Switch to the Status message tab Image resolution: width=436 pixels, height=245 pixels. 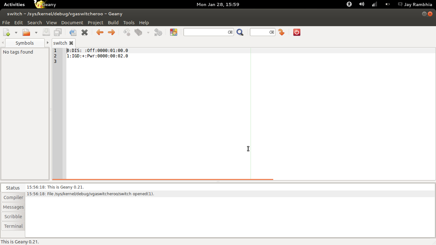(x=13, y=188)
